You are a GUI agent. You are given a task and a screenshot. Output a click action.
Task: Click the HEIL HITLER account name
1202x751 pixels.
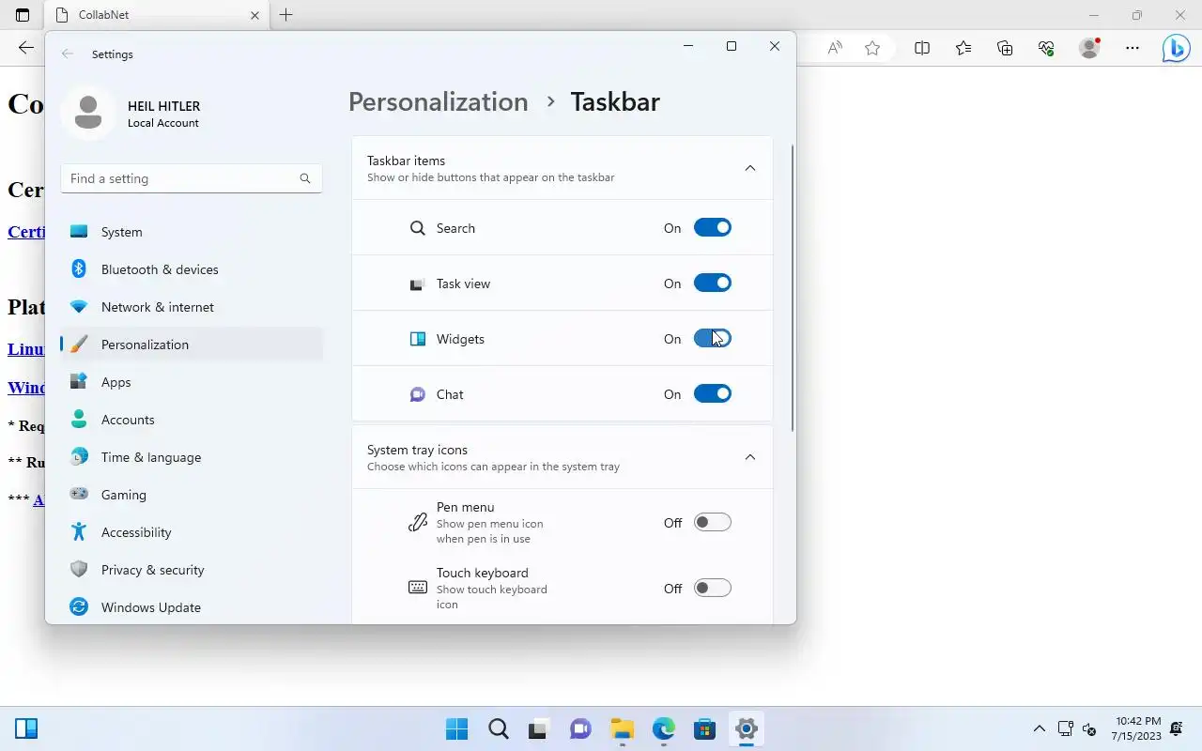tap(163, 106)
